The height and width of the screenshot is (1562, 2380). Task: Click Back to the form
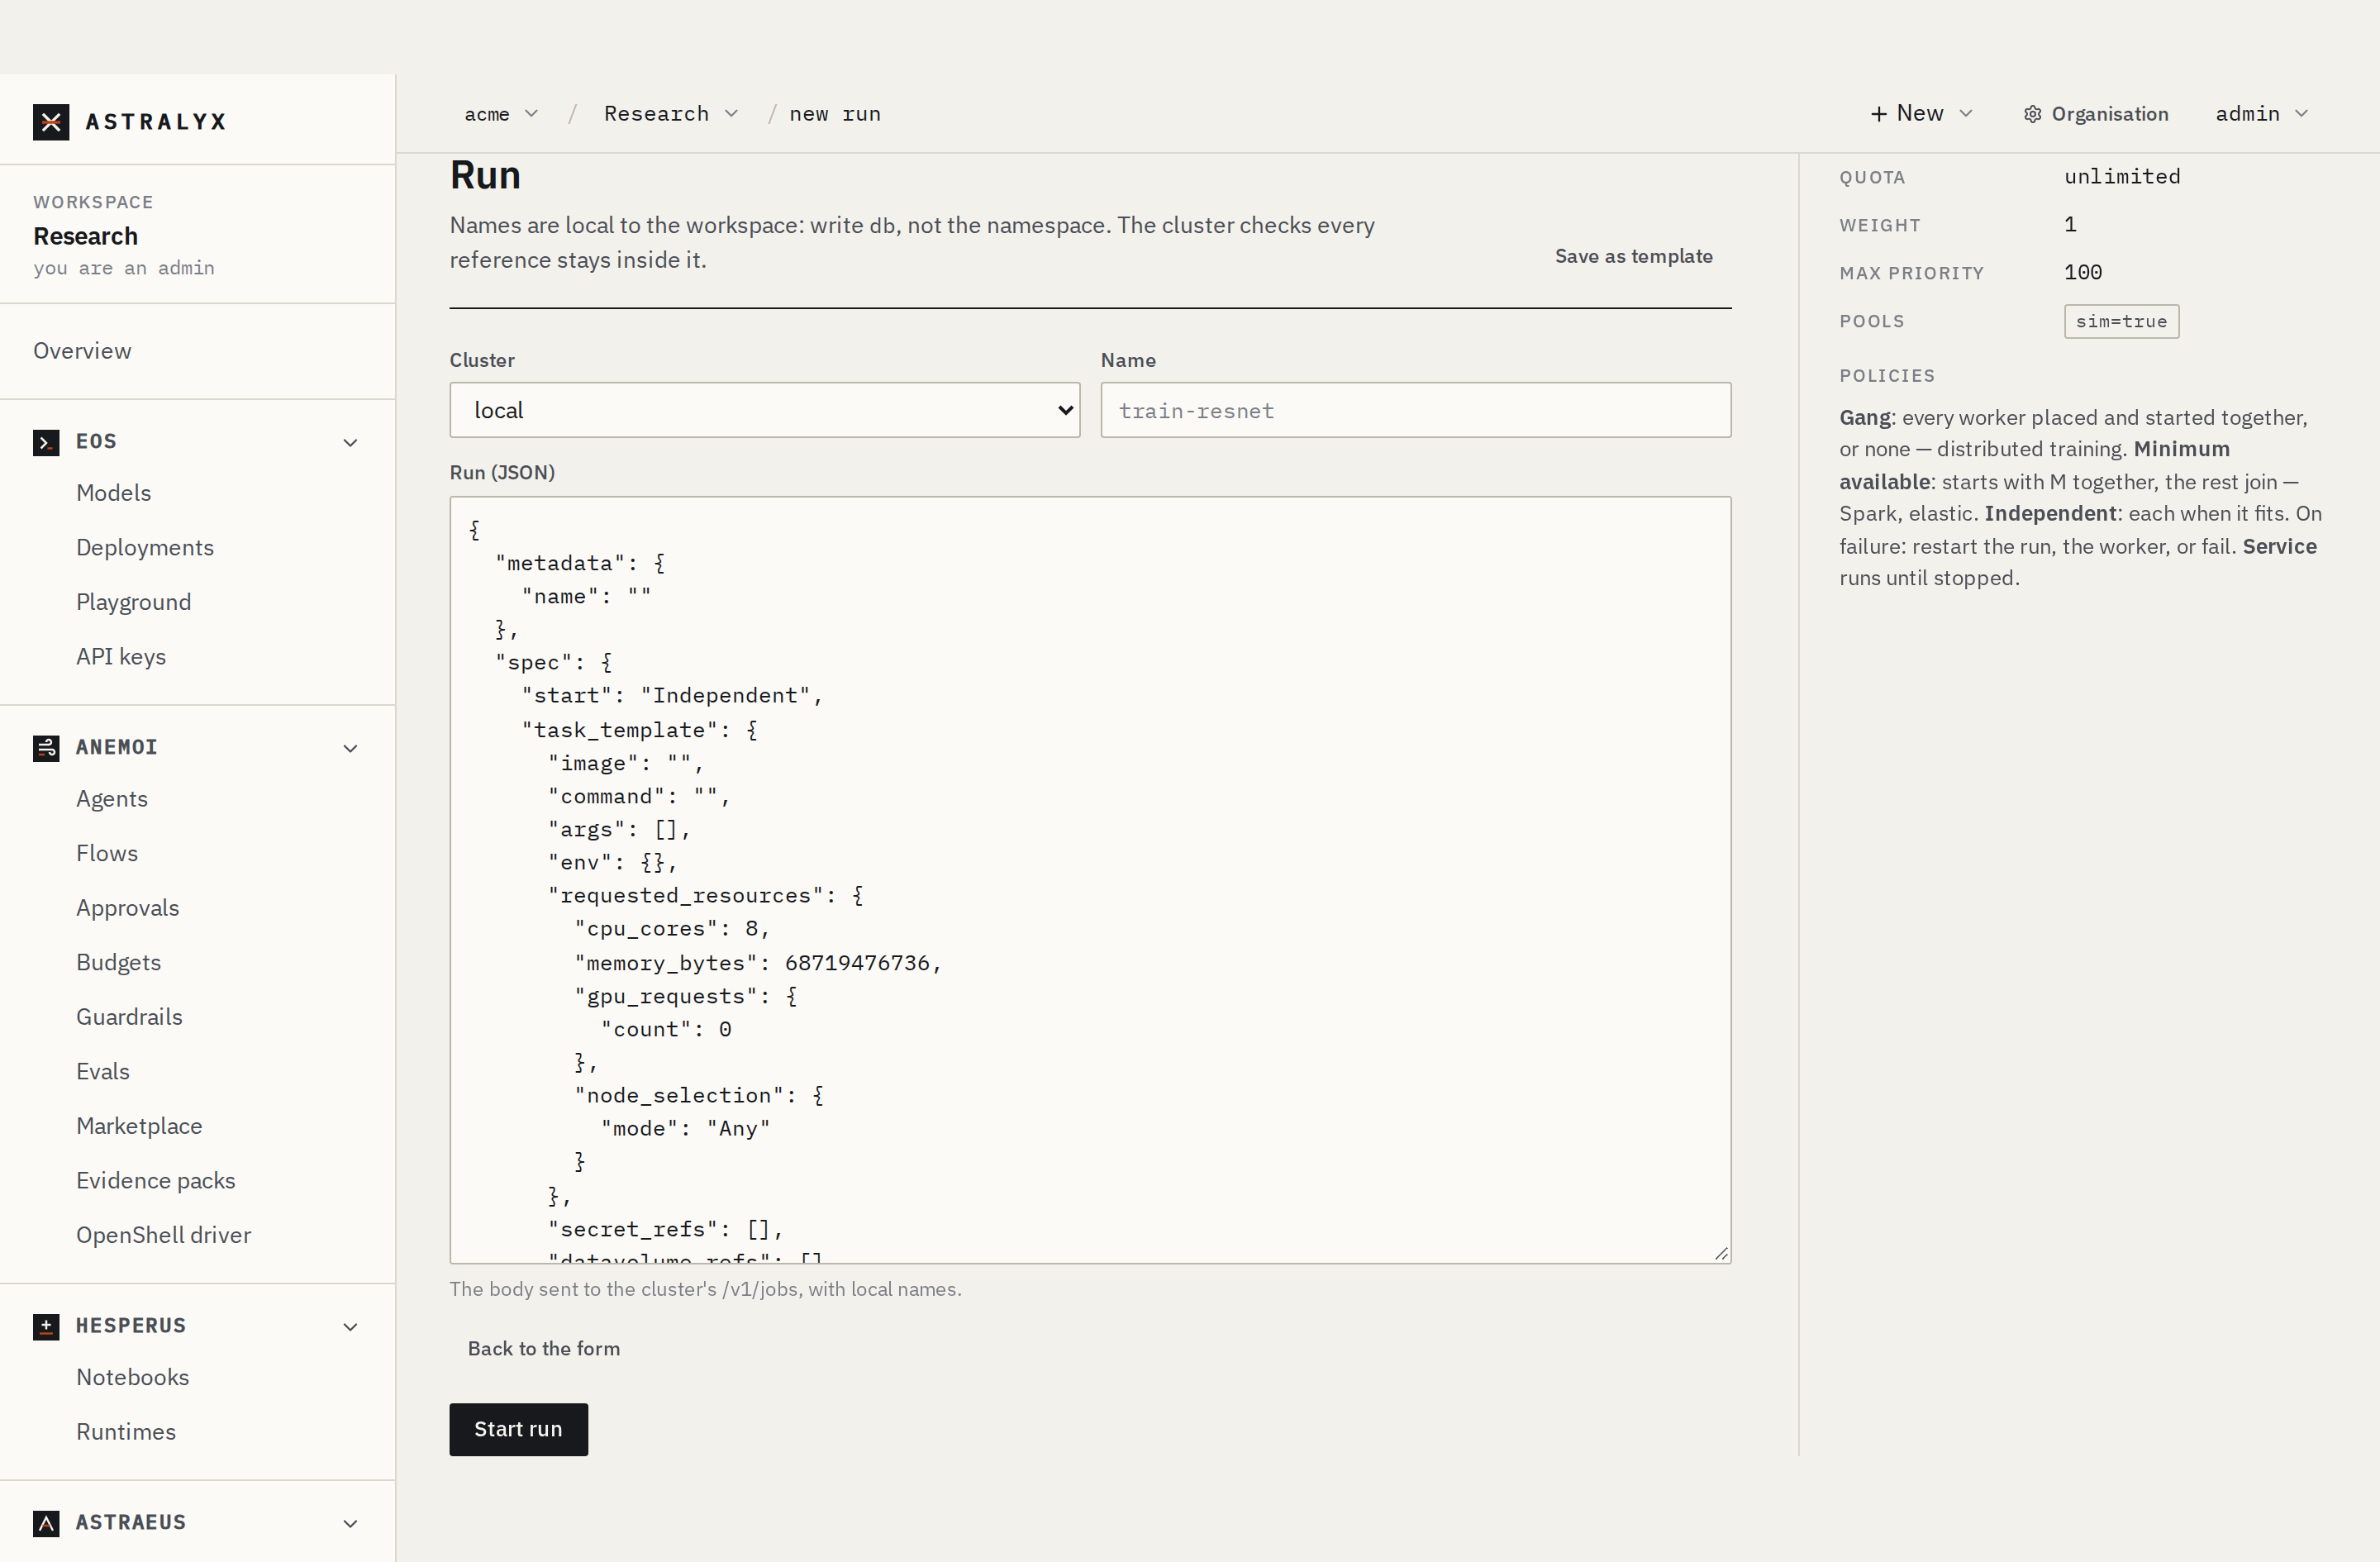tap(544, 1349)
